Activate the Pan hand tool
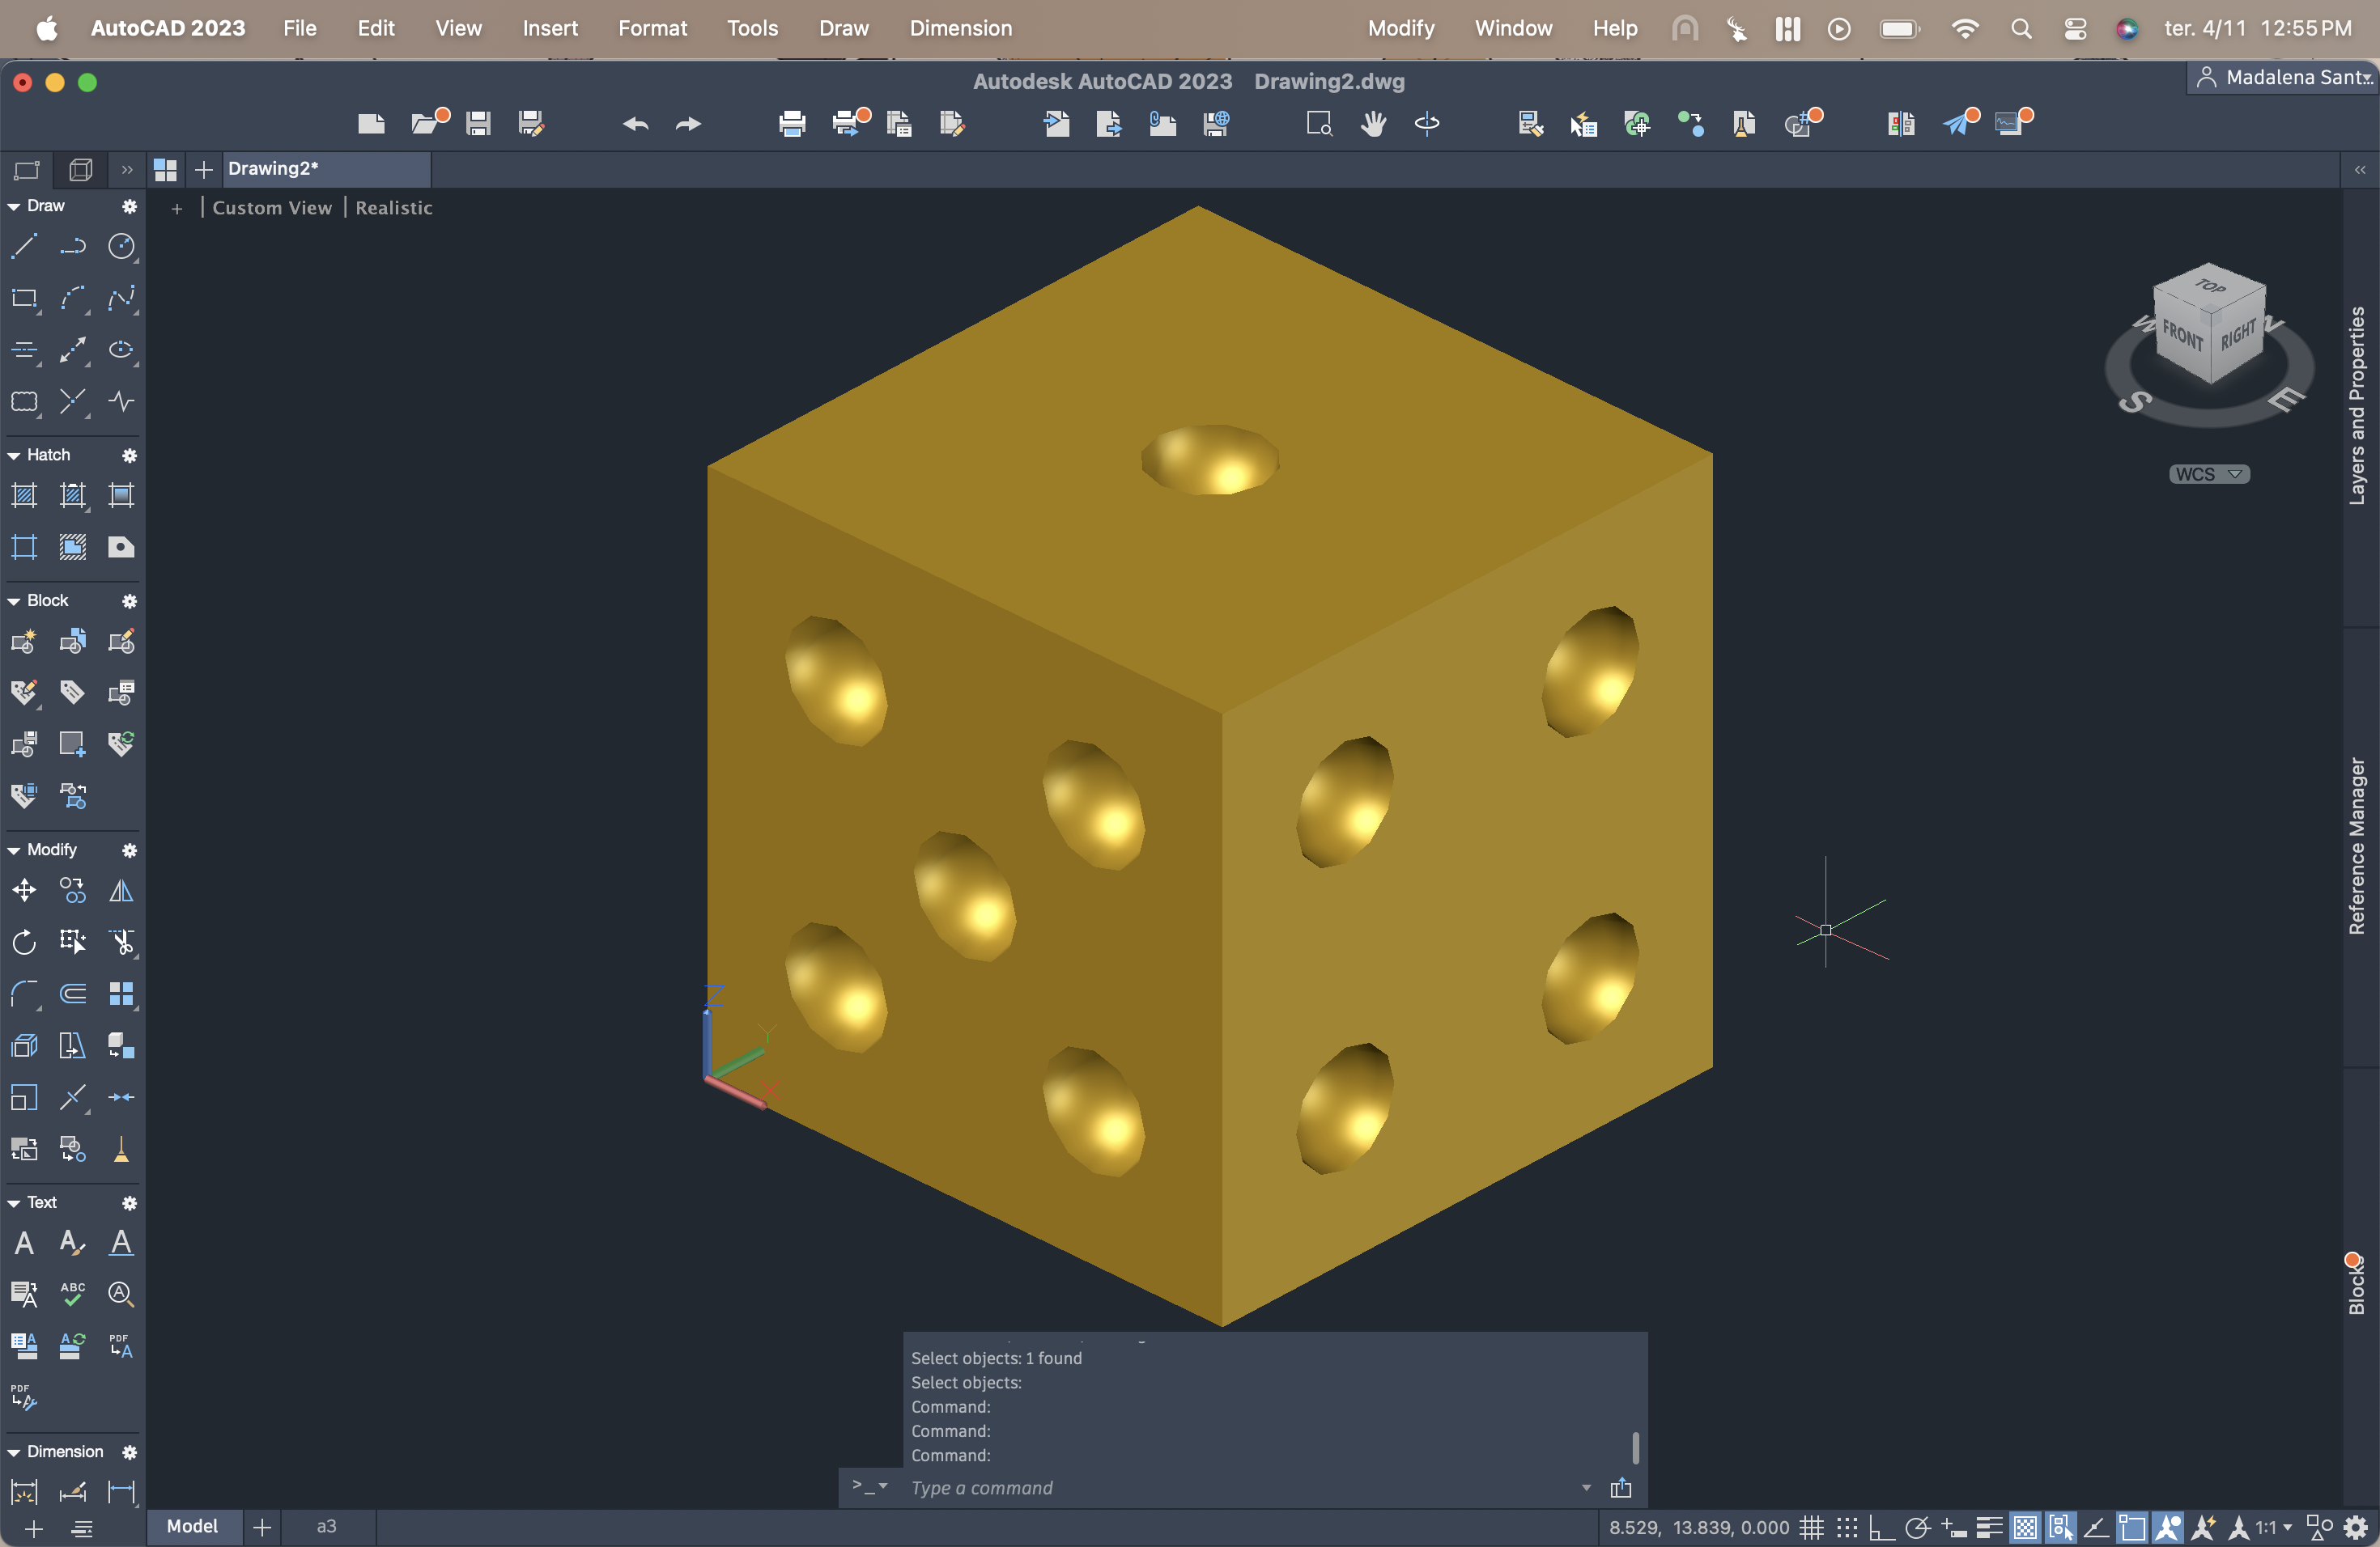Image resolution: width=2380 pixels, height=1547 pixels. coord(1373,124)
